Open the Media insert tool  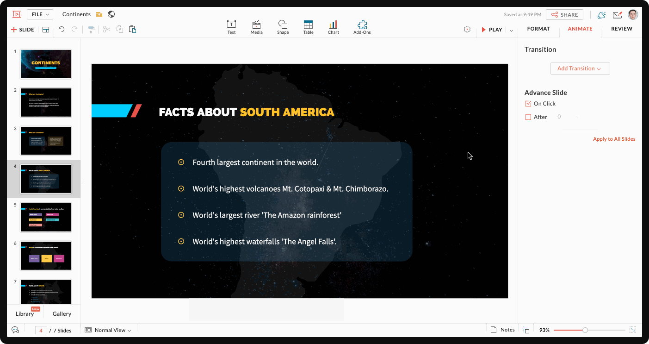(256, 27)
